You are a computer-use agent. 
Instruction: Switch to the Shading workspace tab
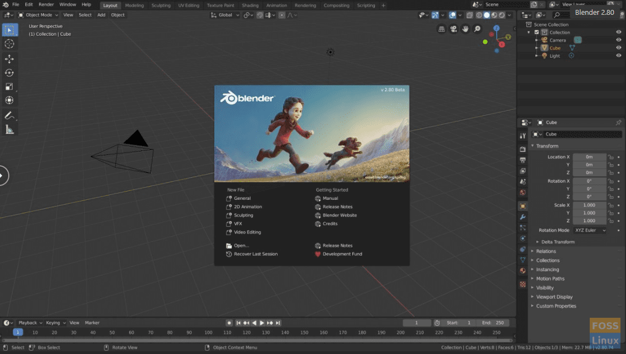point(250,5)
